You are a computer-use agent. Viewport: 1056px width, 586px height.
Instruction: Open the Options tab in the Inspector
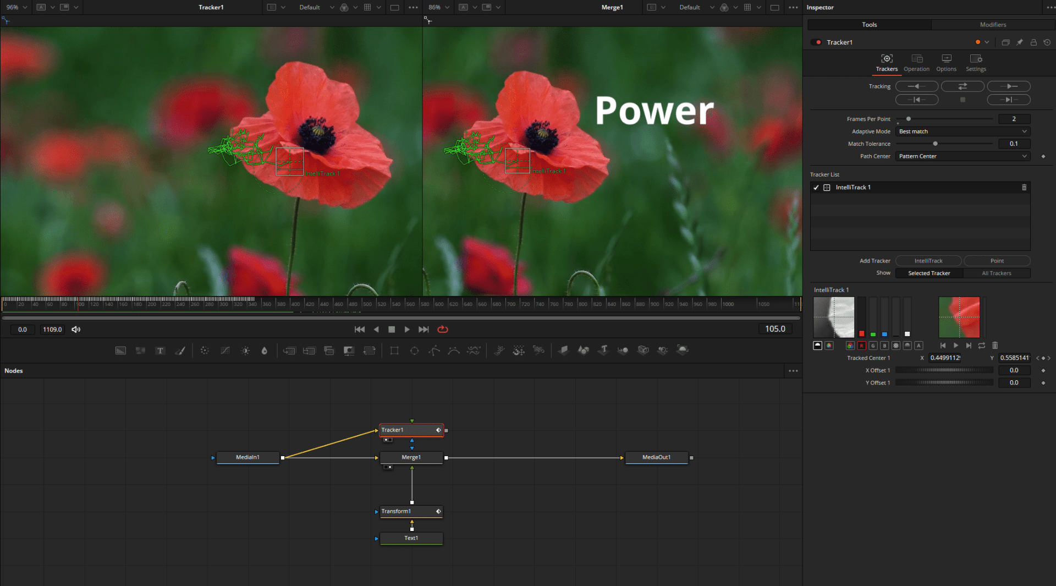click(x=946, y=63)
